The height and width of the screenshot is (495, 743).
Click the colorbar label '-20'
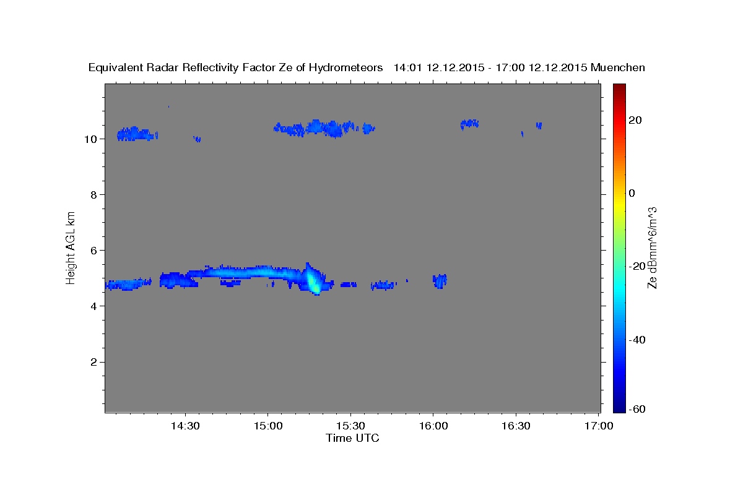click(x=636, y=266)
